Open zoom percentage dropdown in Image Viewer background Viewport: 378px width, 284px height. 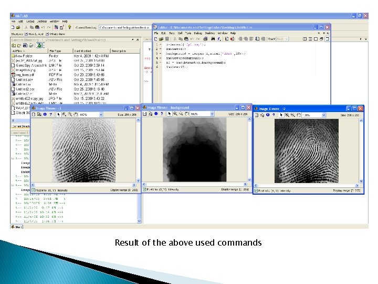pyautogui.click(x=212, y=114)
